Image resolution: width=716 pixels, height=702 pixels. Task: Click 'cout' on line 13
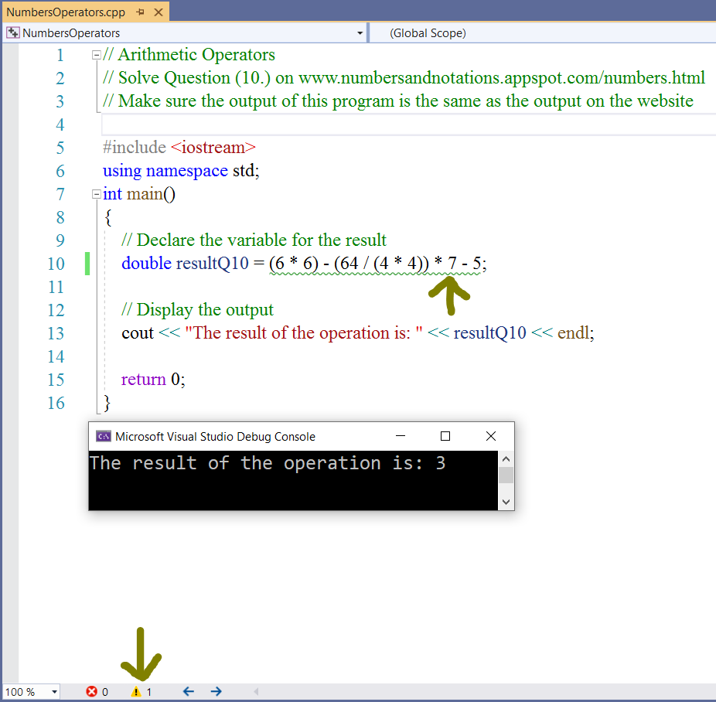pyautogui.click(x=138, y=332)
